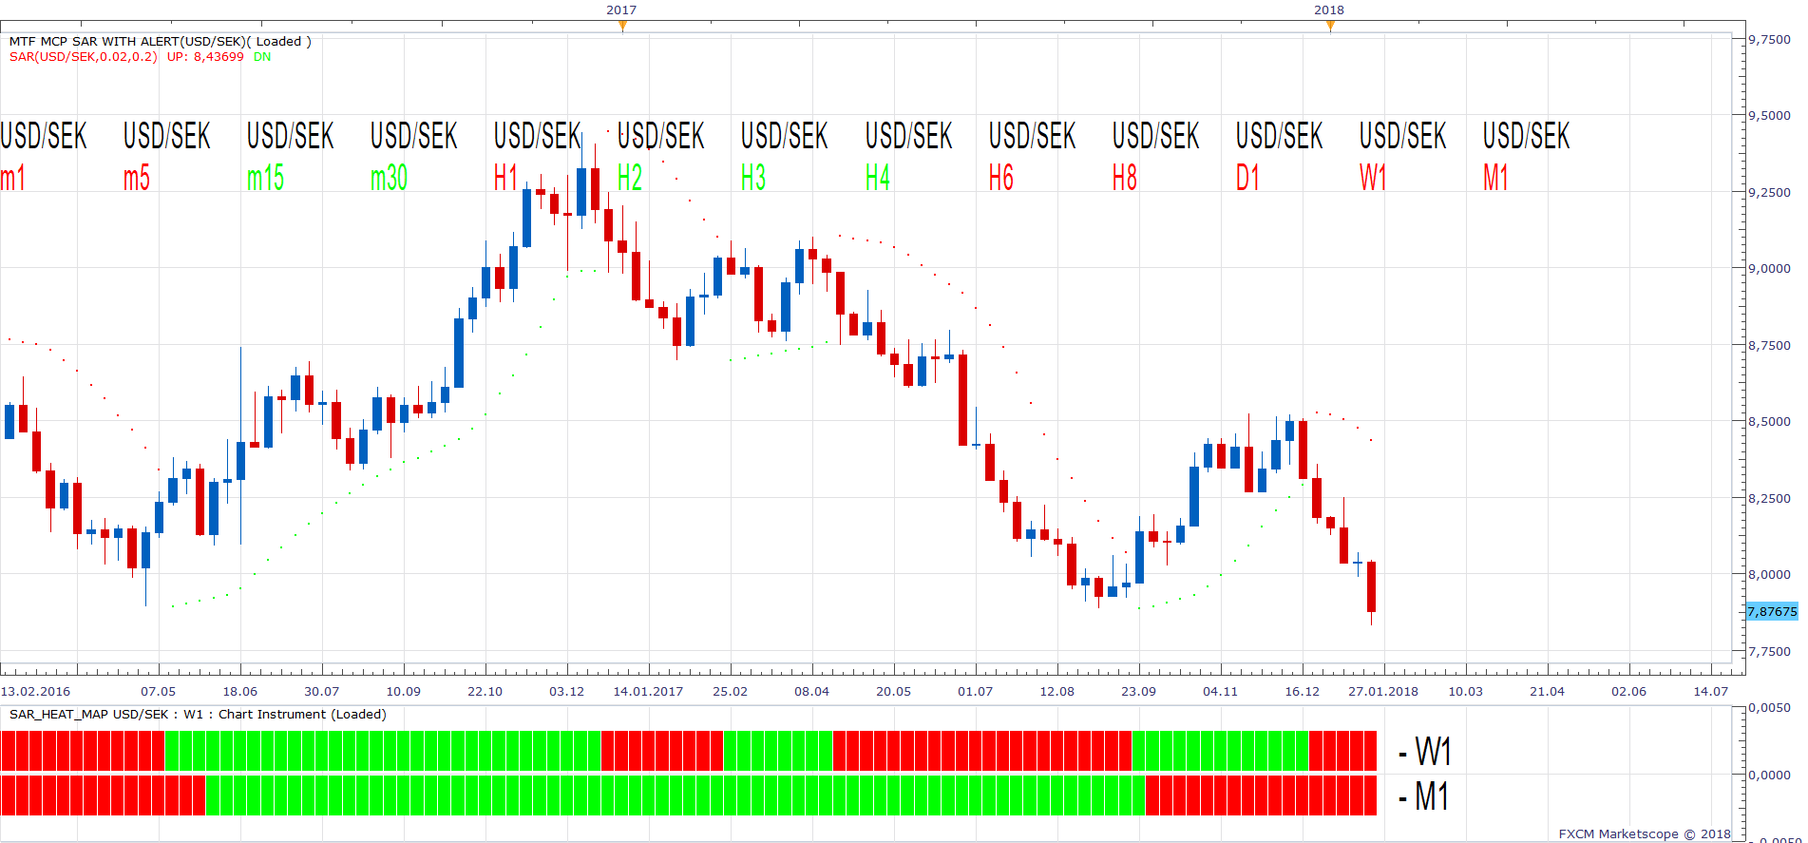1808x843 pixels.
Task: Click the UP: 8,43699 value
Action: (205, 56)
